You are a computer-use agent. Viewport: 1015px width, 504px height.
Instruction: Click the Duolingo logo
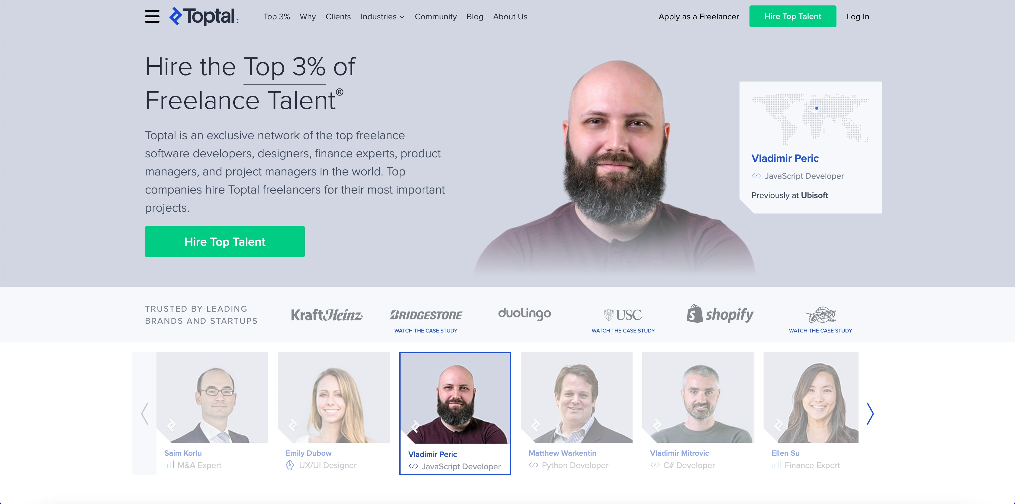click(x=524, y=314)
